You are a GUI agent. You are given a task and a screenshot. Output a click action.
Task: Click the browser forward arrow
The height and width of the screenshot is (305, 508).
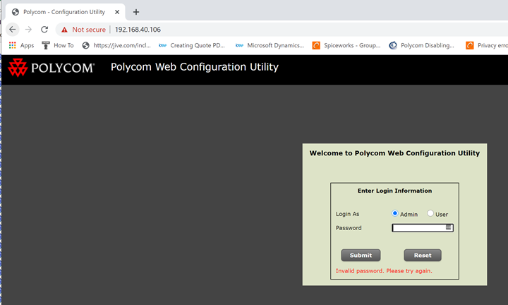(28, 30)
